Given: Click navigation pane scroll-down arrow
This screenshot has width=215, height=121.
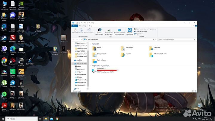Looking at the screenshot, I should (x=88, y=89).
